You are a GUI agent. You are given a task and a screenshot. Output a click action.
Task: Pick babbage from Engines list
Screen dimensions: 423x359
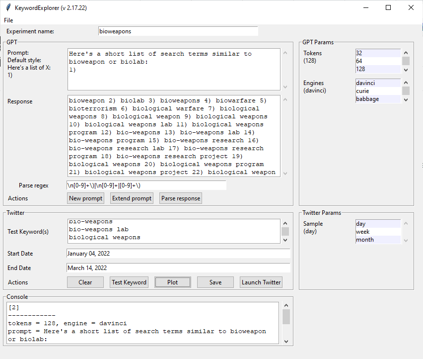377,99
